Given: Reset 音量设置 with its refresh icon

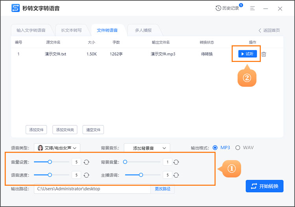Looking at the screenshot, I should tap(87, 162).
